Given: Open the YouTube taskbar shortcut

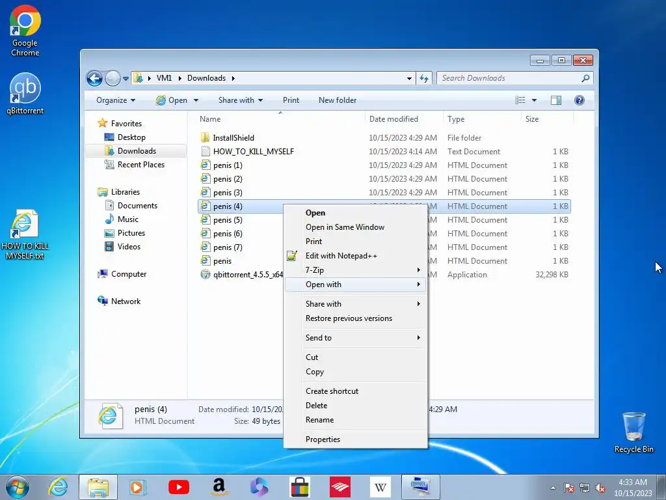Looking at the screenshot, I should click(x=178, y=487).
